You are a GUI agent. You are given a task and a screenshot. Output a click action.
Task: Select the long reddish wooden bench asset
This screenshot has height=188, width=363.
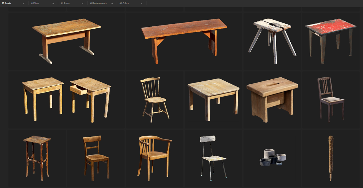point(184,40)
